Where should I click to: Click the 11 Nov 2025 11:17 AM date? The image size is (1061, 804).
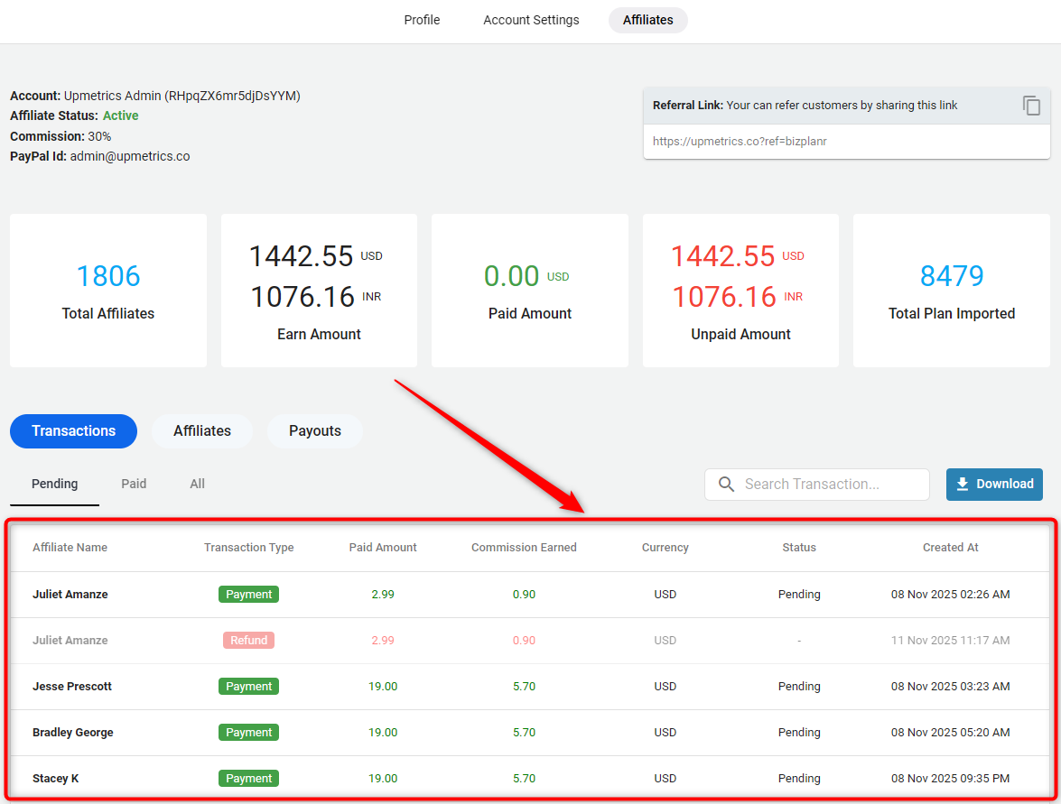(x=950, y=641)
